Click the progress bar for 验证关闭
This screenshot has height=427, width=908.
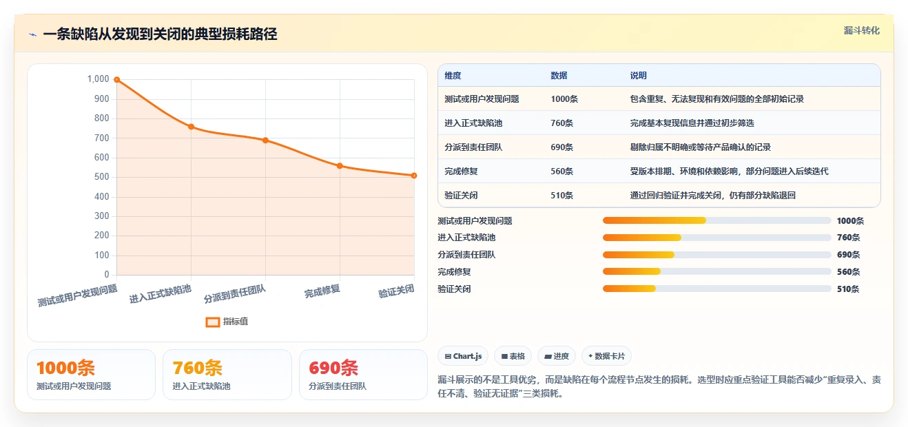717,289
